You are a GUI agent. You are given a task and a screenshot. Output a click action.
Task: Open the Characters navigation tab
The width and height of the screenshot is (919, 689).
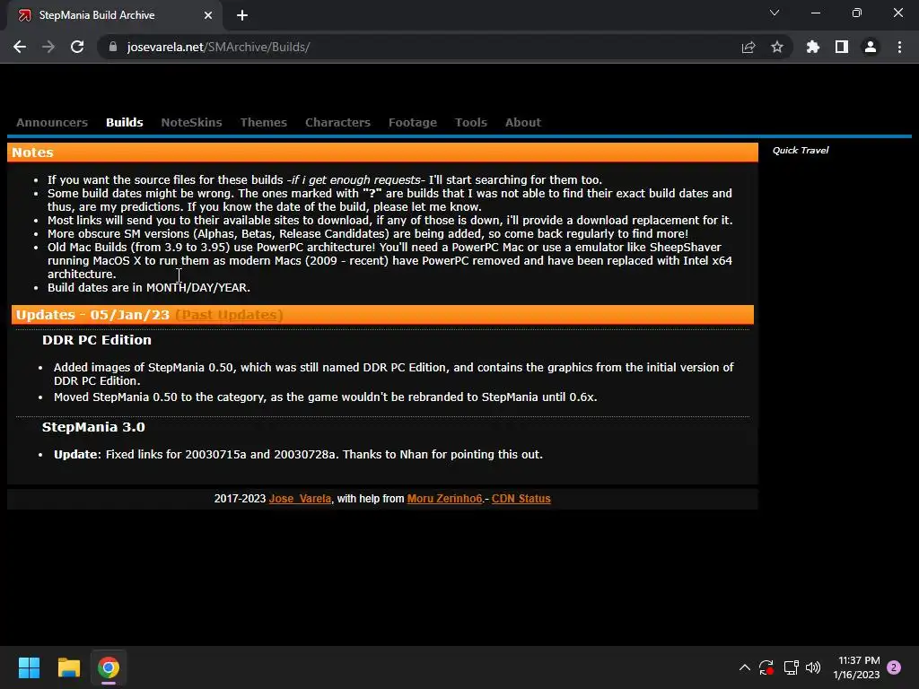click(x=337, y=122)
